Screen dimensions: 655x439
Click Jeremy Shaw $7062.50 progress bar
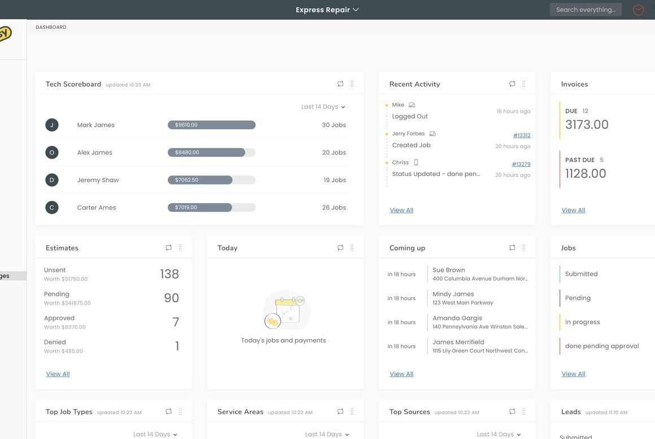(x=211, y=180)
